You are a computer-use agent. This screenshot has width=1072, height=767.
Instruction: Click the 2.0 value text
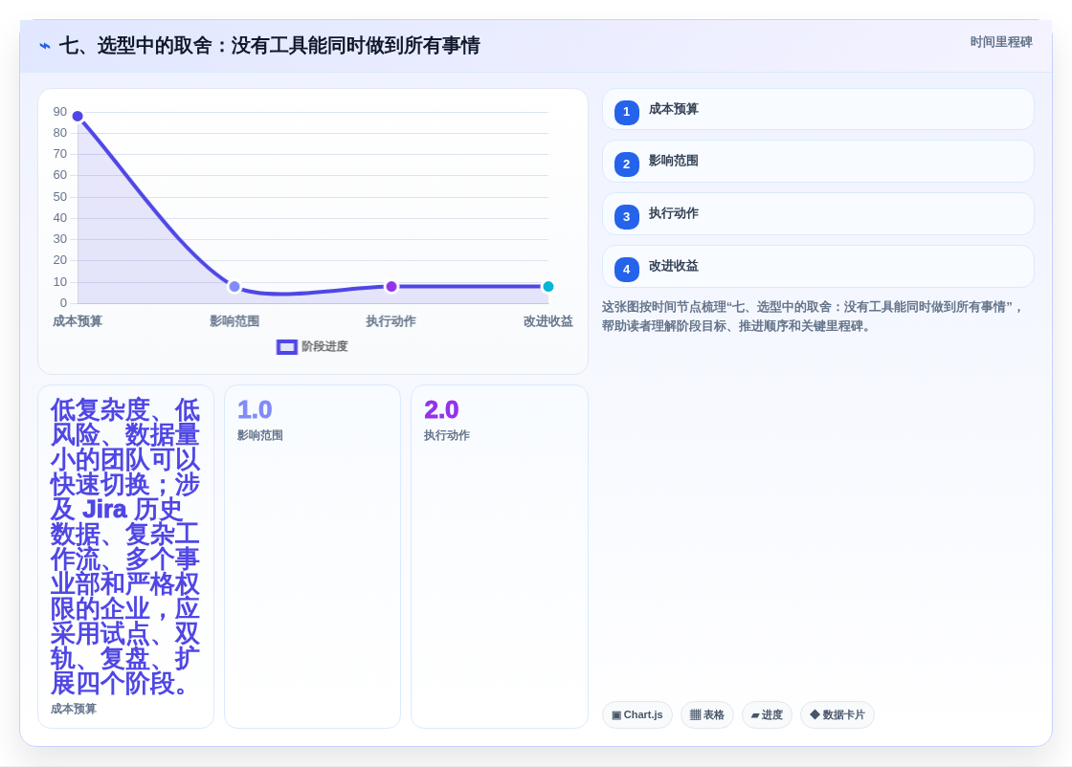(x=441, y=409)
